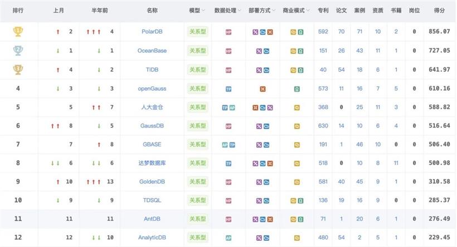Click the AP icon in the 人大金仓 row
This screenshot has width=457, height=247.
(x=232, y=107)
